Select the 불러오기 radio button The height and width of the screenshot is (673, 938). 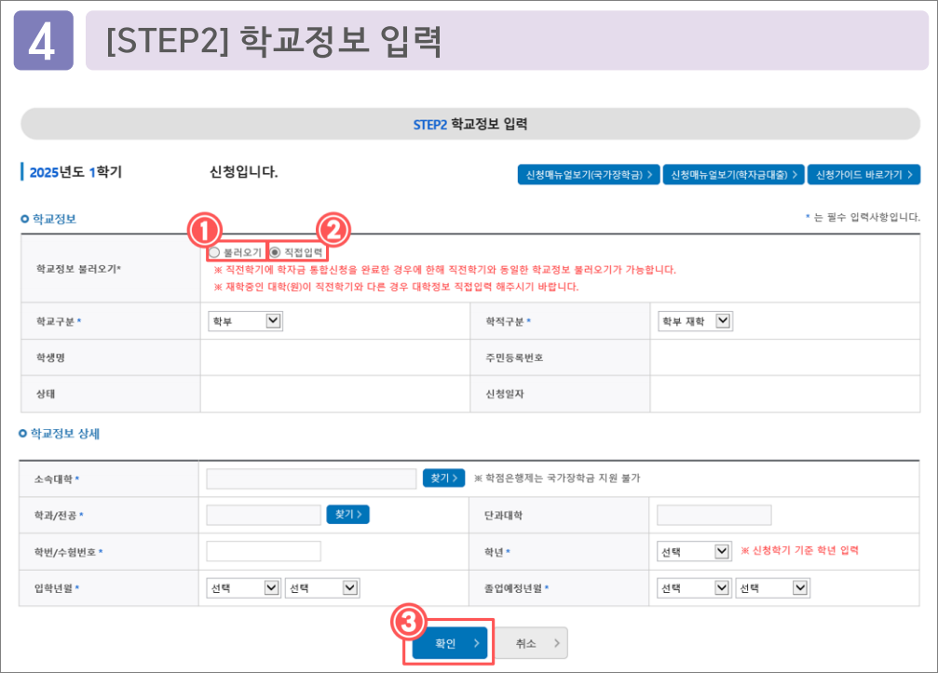pos(212,250)
